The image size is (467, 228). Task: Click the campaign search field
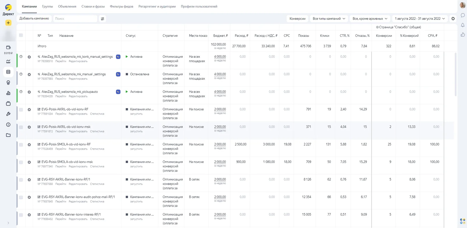point(75,19)
